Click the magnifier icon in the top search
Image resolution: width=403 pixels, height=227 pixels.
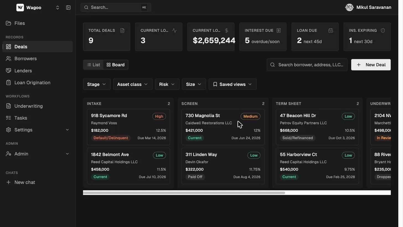coord(86,7)
